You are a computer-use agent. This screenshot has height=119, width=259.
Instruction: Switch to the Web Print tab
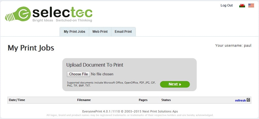pyautogui.click(x=100, y=32)
